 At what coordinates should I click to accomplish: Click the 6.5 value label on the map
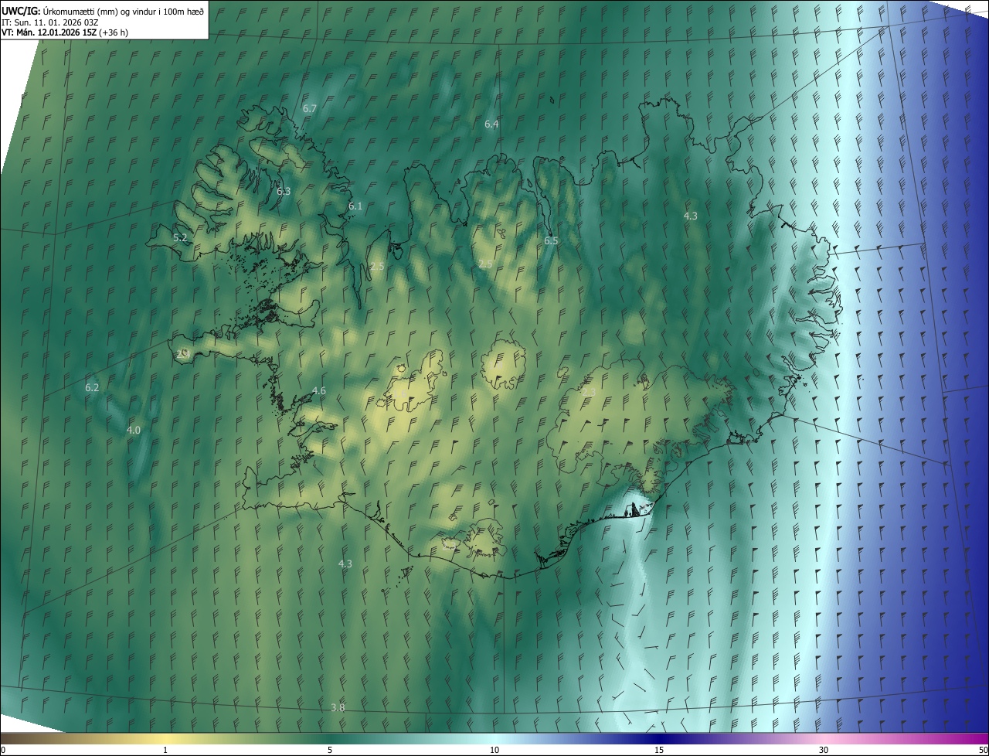coord(551,241)
